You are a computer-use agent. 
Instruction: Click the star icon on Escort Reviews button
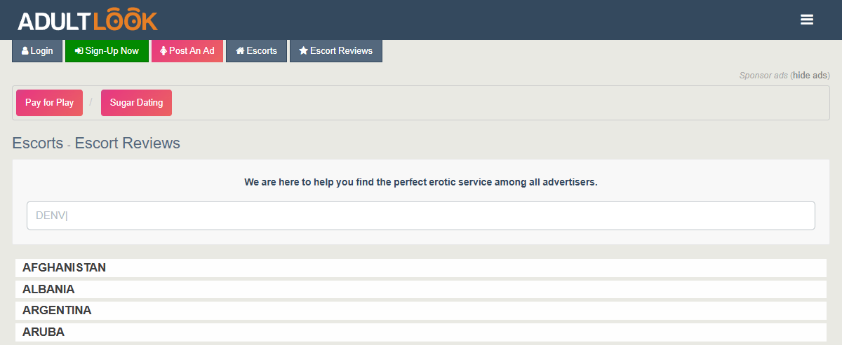pyautogui.click(x=303, y=51)
